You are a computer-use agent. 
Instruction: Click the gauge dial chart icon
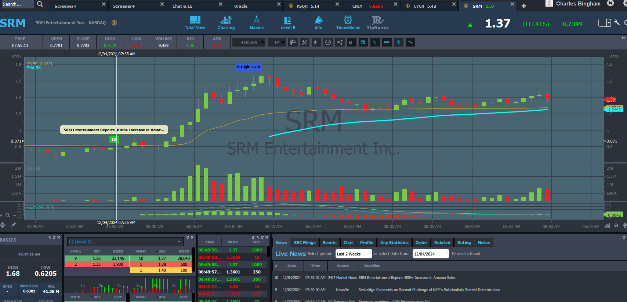tap(328, 43)
